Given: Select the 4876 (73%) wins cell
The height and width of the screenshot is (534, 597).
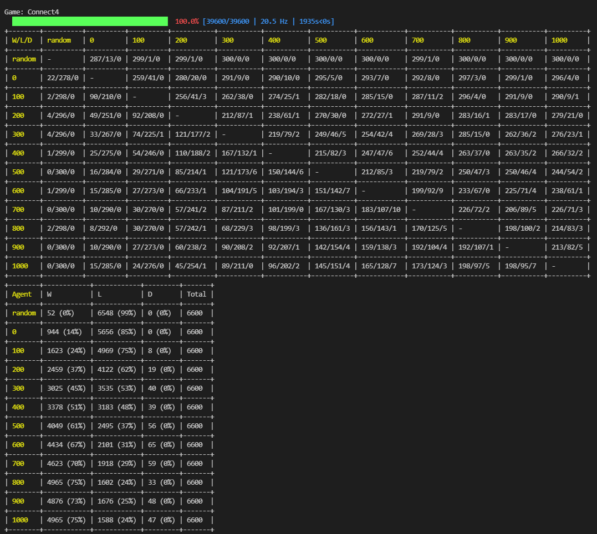Looking at the screenshot, I should [64, 501].
